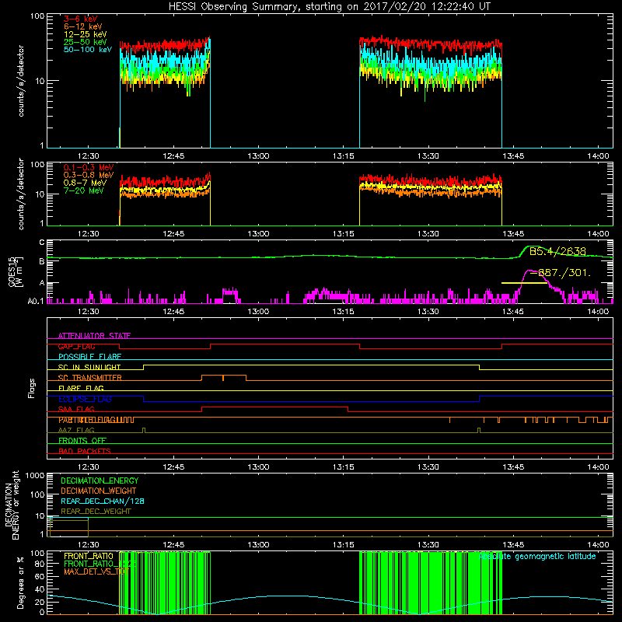Select the Flags vertical axis label
The height and width of the screenshot is (622, 622).
(32, 388)
